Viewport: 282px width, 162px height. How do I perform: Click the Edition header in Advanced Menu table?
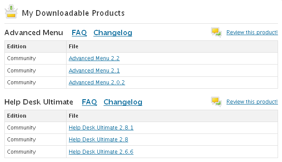coord(17,47)
